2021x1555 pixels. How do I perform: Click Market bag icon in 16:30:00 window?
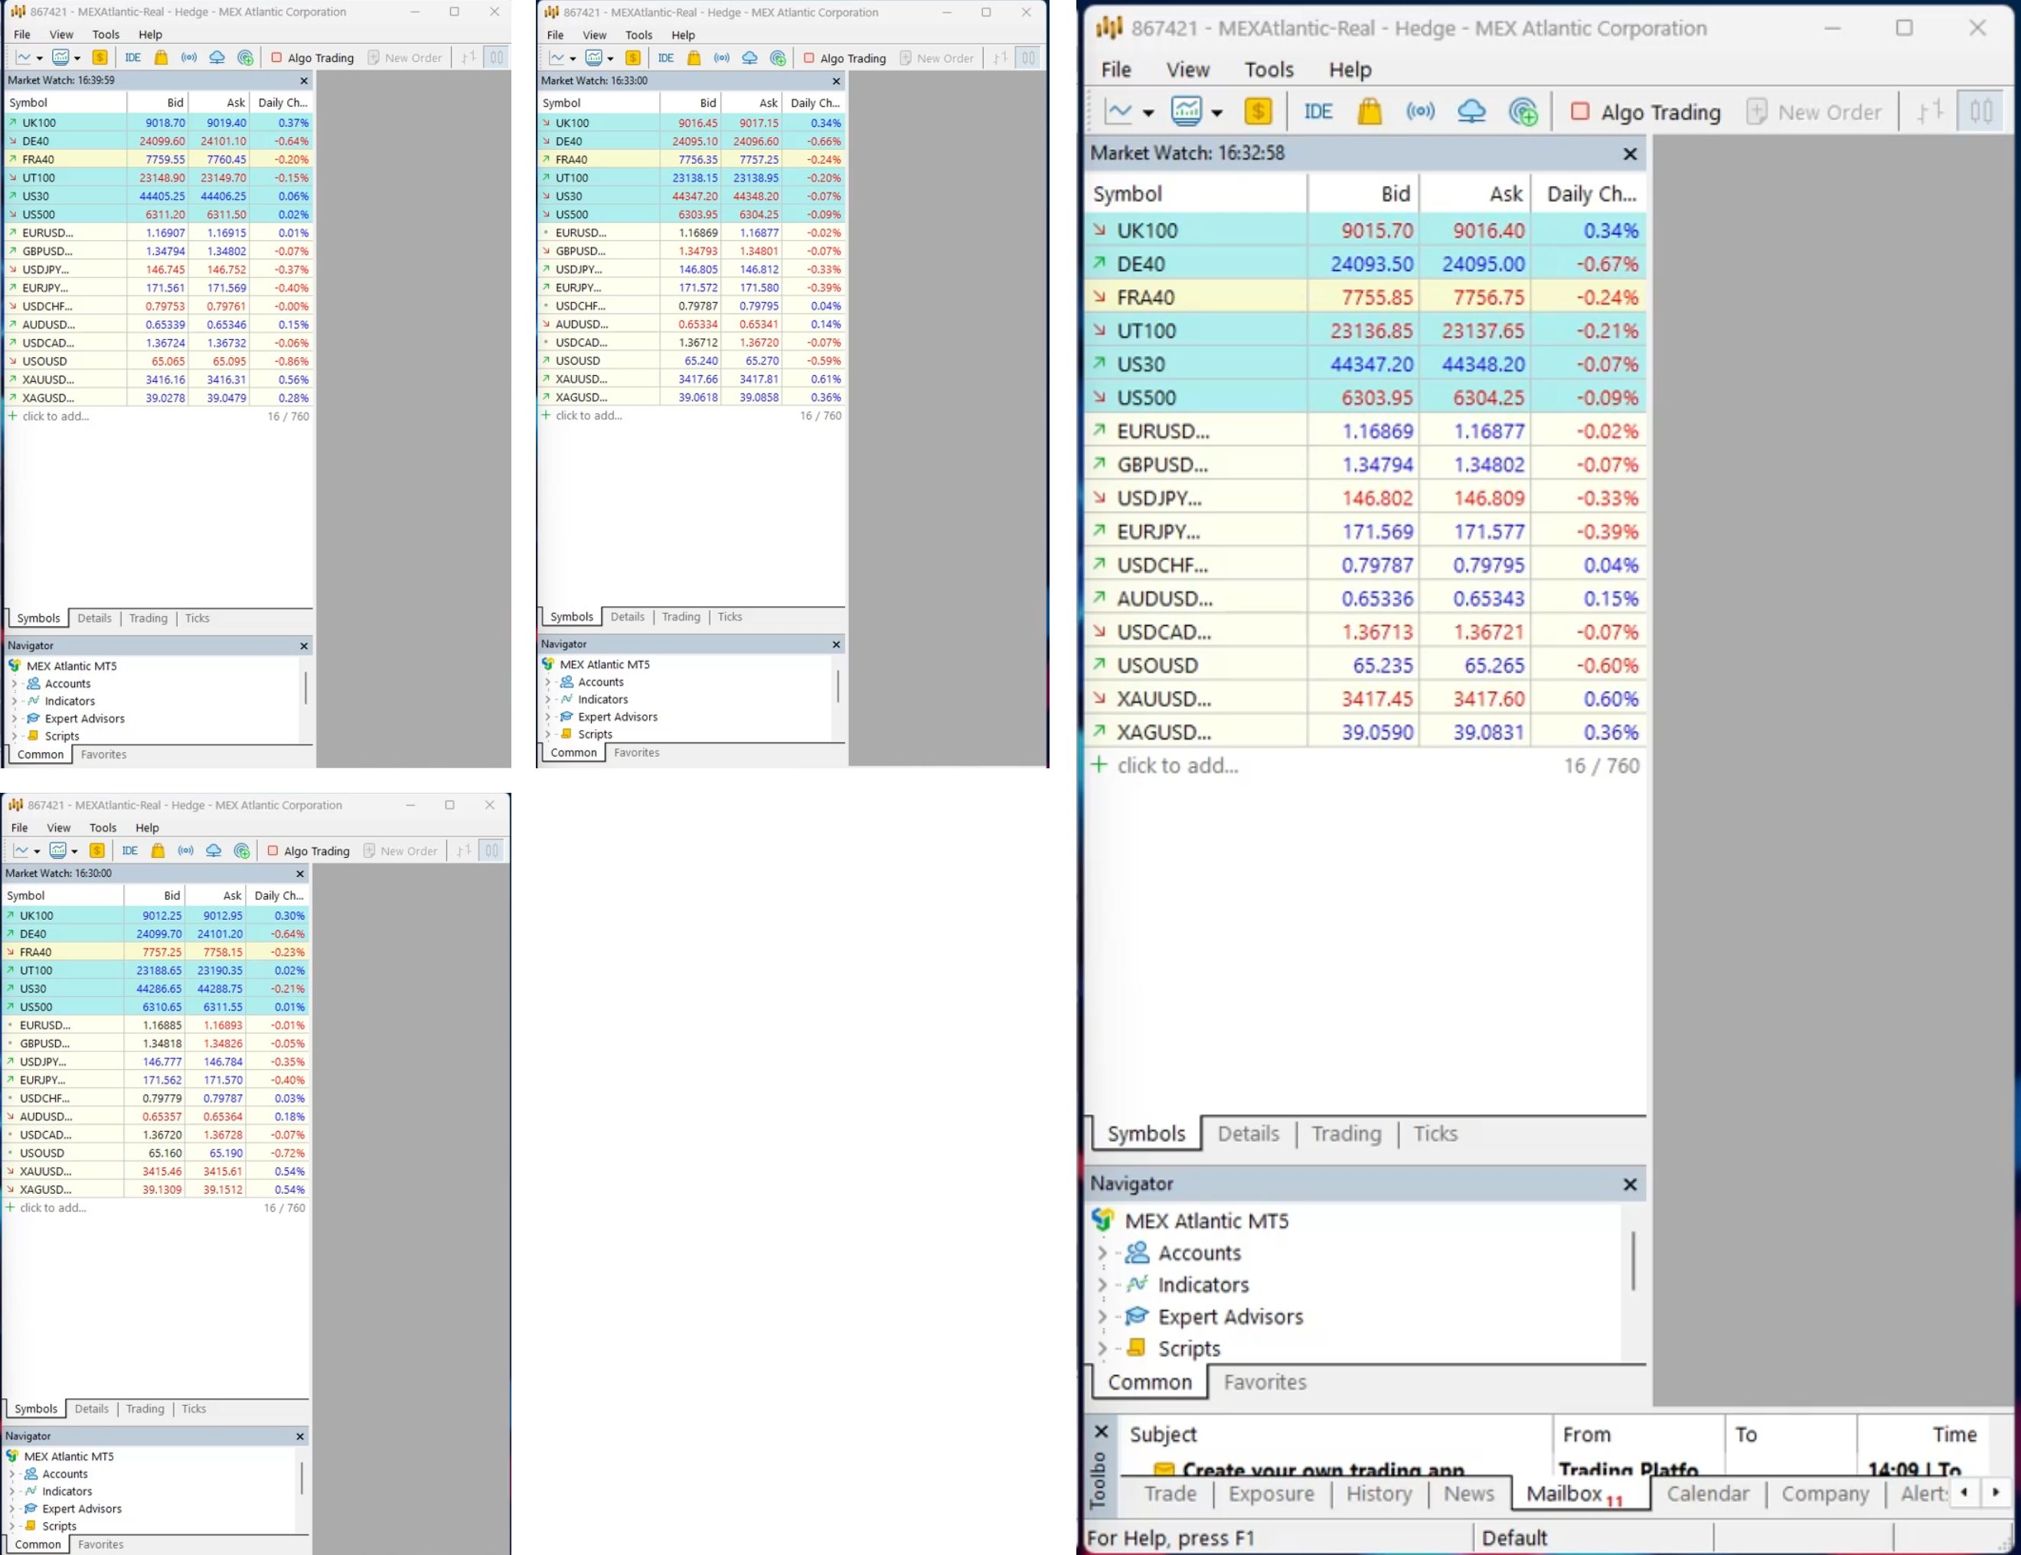[158, 850]
